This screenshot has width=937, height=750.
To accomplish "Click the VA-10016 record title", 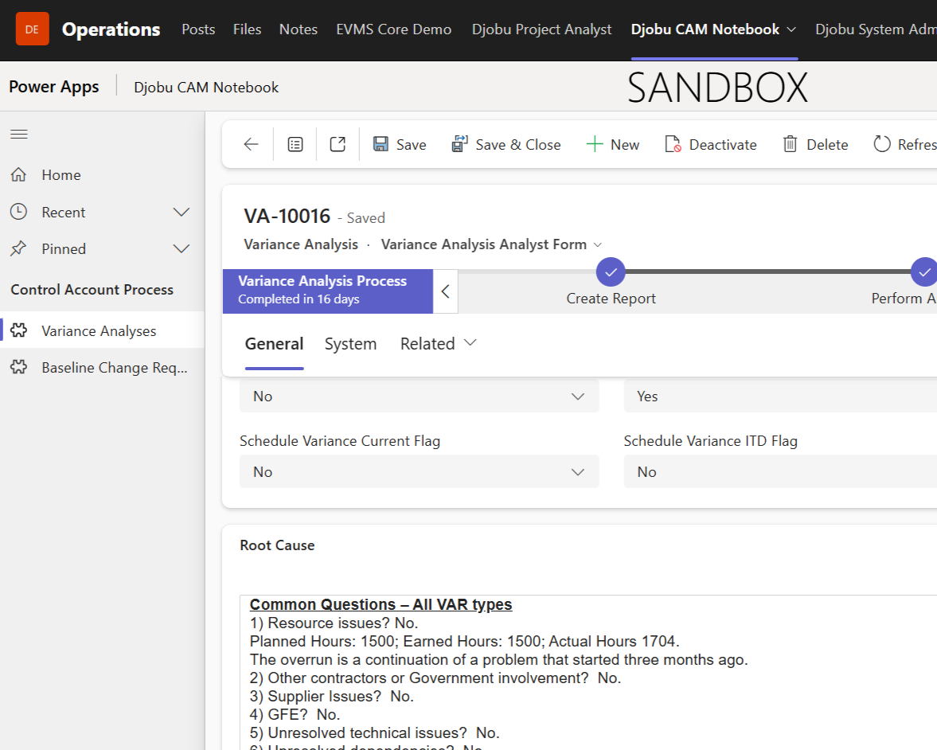I will coord(287,216).
